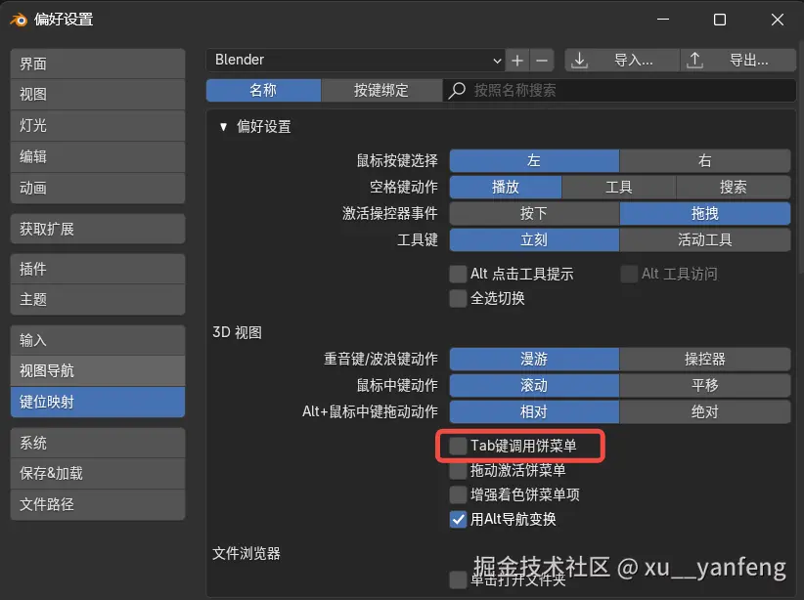The image size is (804, 600).
Task: Open the 获取扩展 section
Action: [98, 229]
